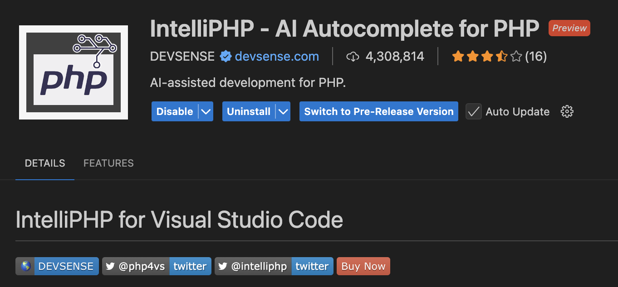Select the Details tab
The image size is (618, 287).
coord(45,163)
